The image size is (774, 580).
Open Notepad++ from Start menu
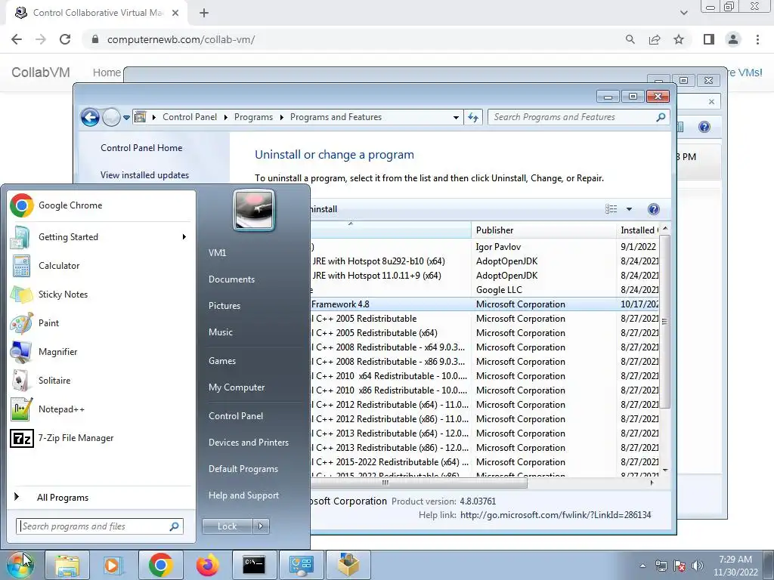[101, 409]
